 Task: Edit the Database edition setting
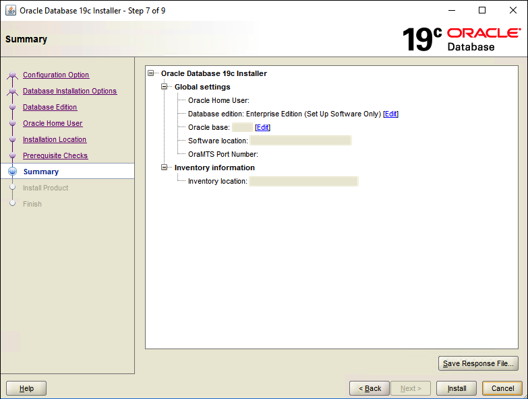[x=390, y=114]
